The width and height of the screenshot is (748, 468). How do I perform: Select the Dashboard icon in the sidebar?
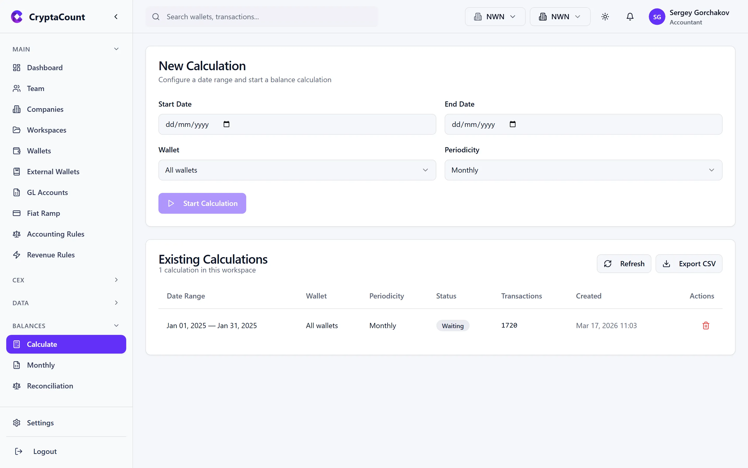(17, 68)
